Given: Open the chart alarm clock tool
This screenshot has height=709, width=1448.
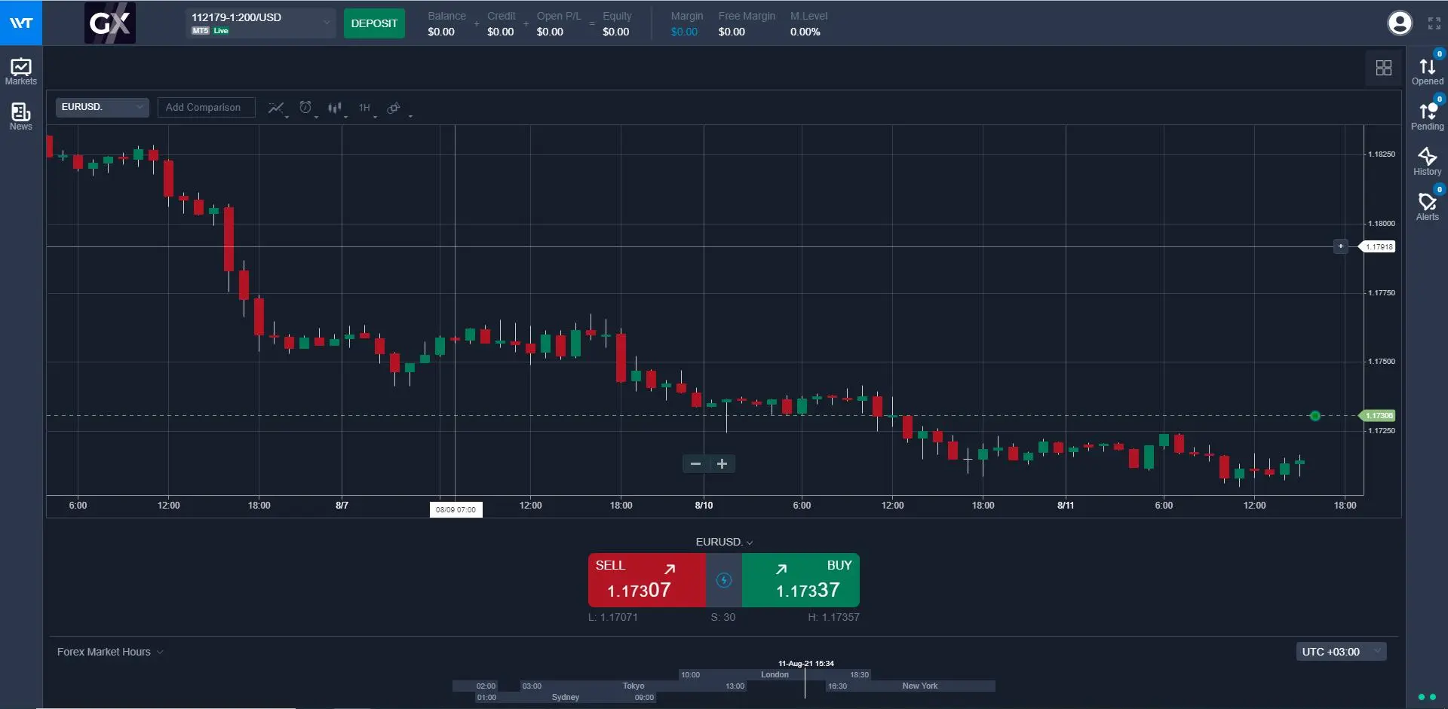Looking at the screenshot, I should click(306, 108).
